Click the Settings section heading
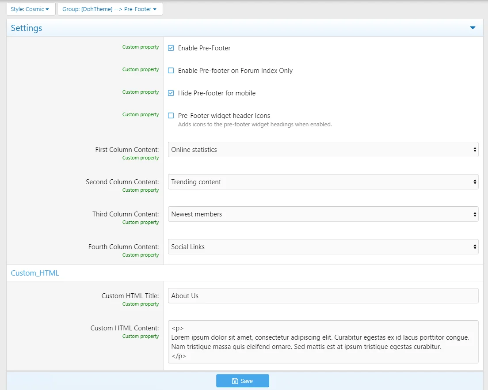This screenshot has height=390, width=488. coord(27,28)
